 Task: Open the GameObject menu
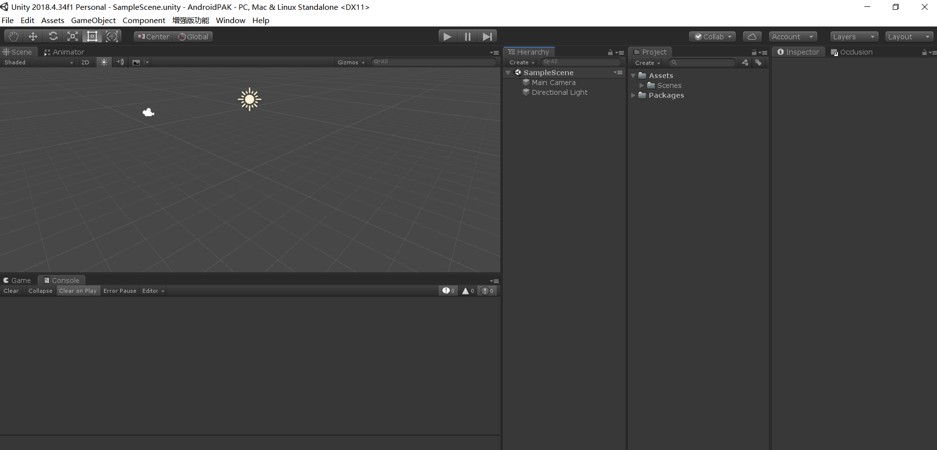point(93,20)
